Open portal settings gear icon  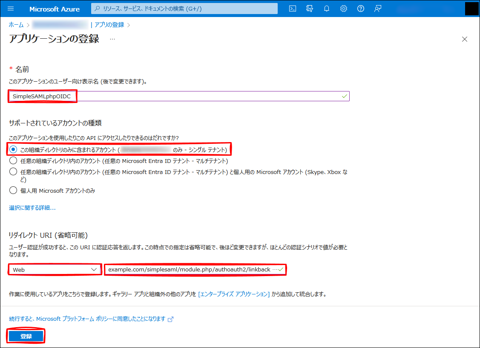(344, 9)
